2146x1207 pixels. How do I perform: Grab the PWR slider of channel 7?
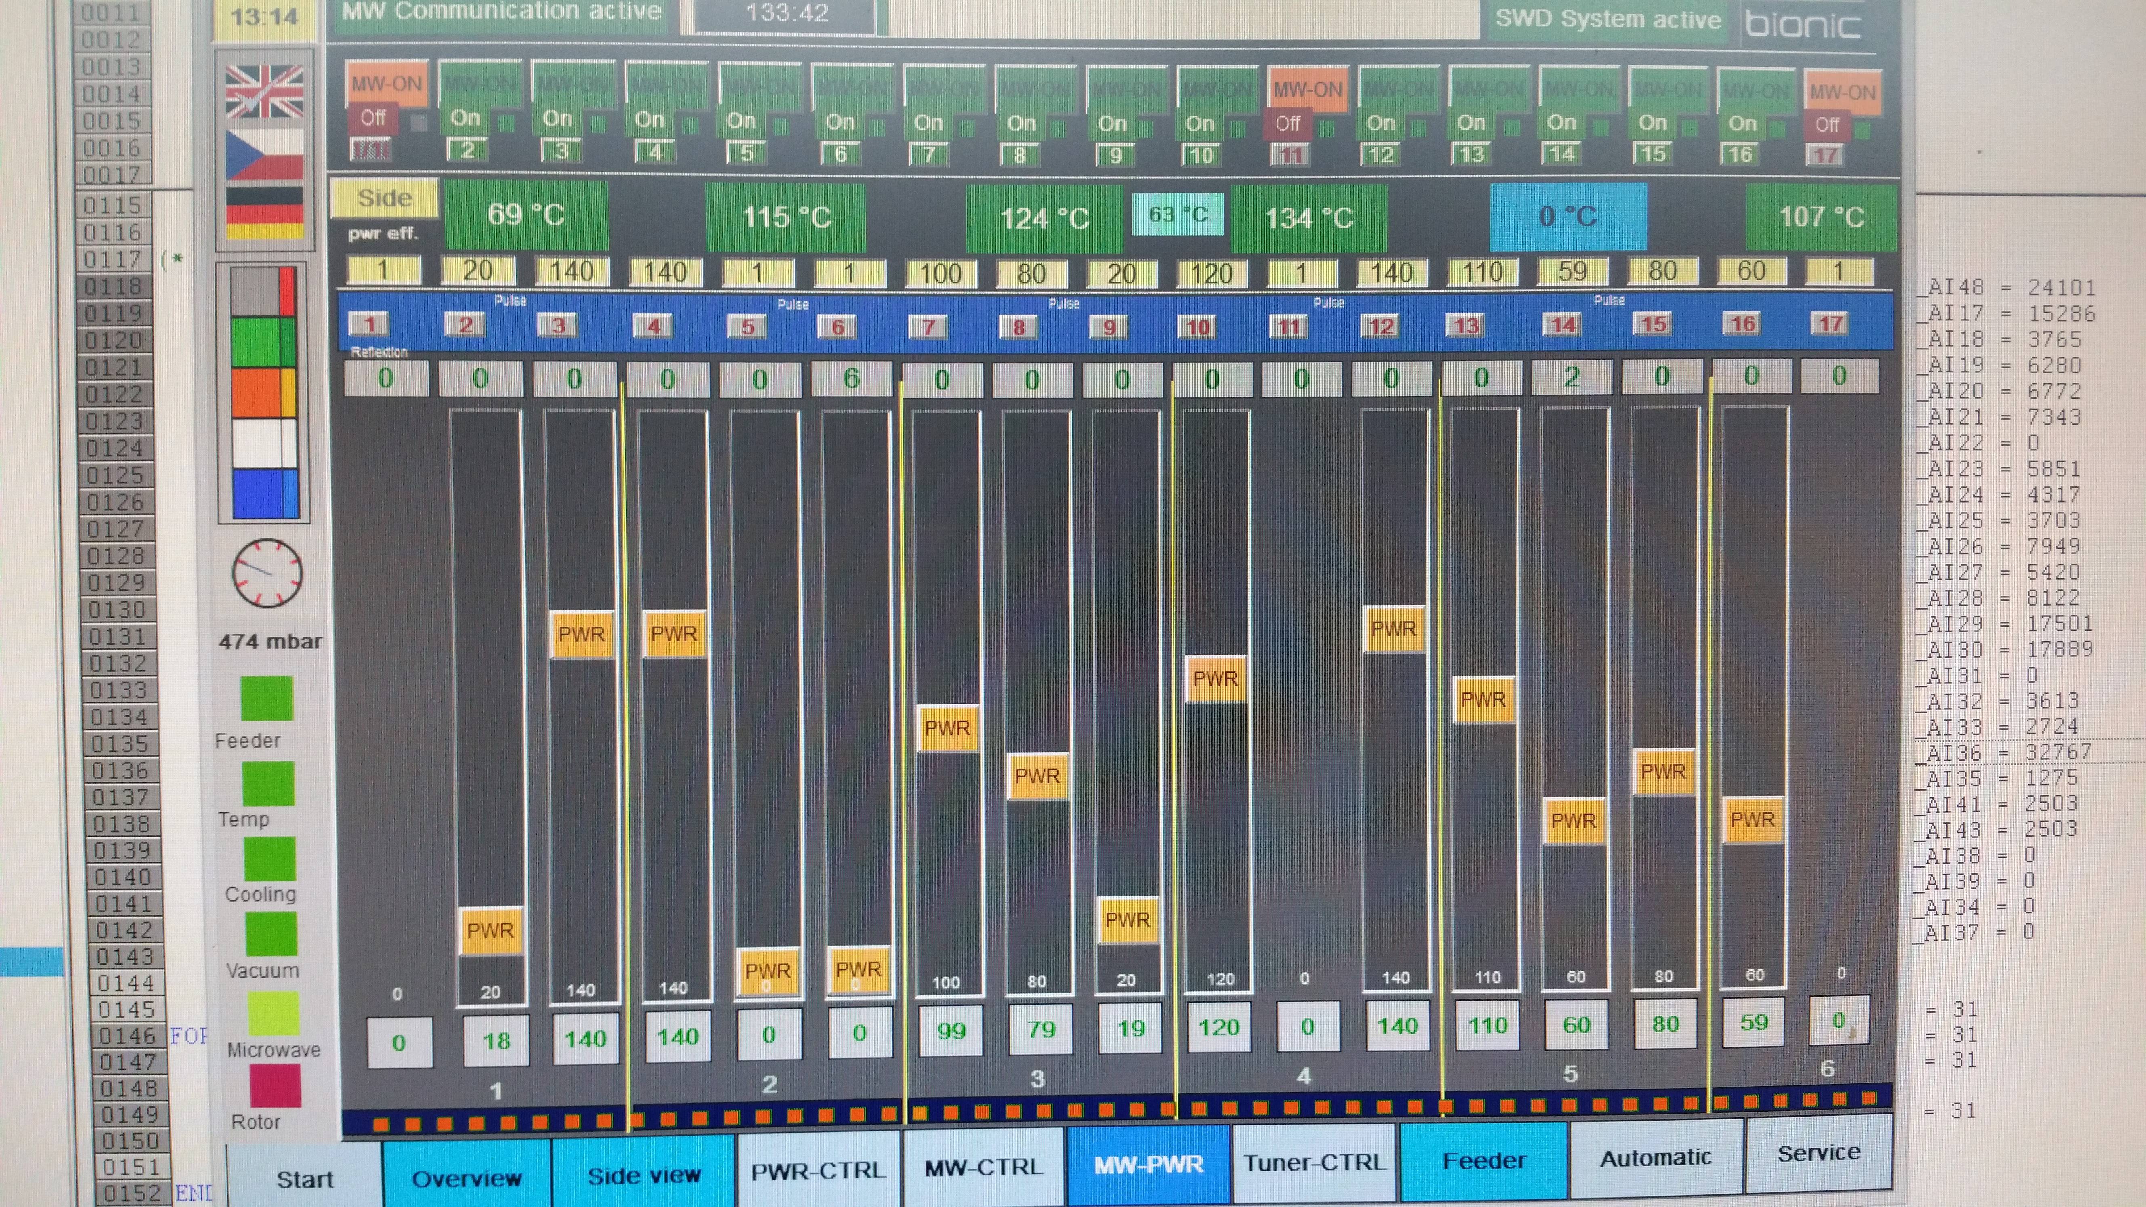947,728
